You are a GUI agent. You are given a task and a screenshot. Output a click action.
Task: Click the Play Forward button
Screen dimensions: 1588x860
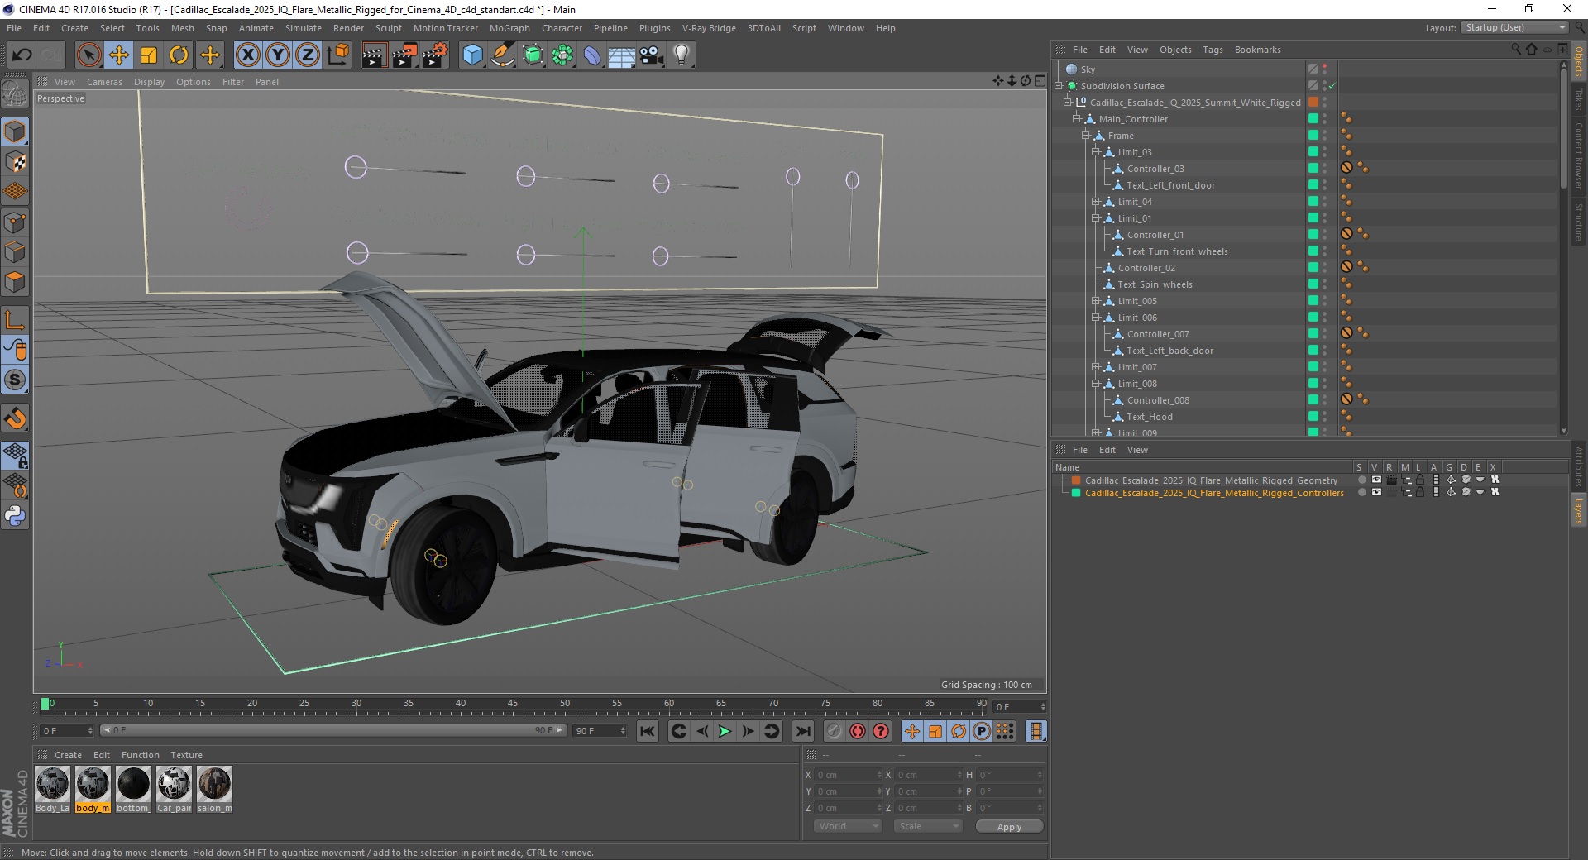click(725, 731)
